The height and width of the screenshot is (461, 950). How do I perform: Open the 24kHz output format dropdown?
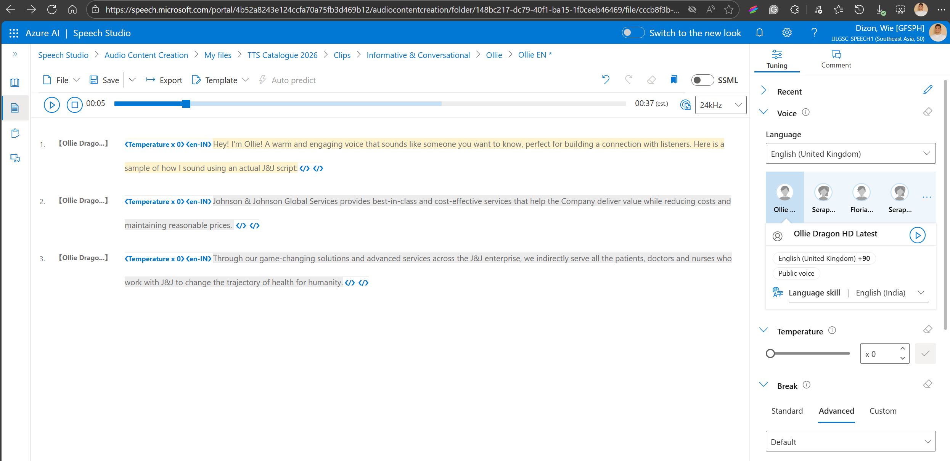pos(720,104)
